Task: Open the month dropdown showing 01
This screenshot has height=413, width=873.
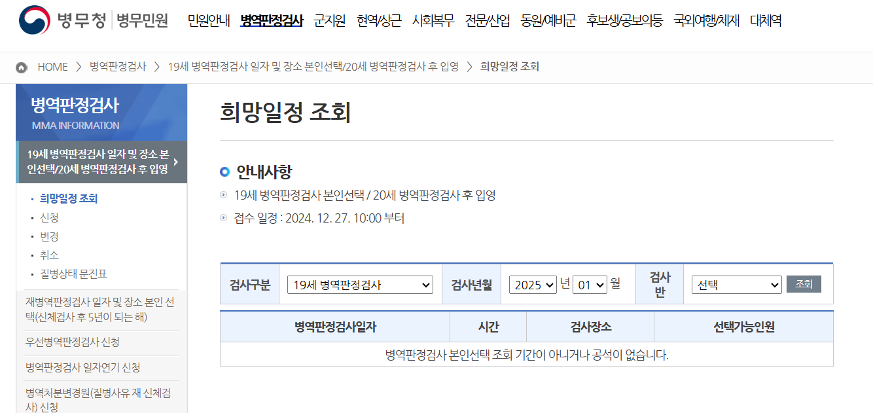Action: coord(590,285)
